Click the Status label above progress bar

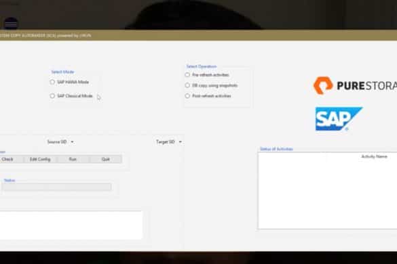[x=10, y=180]
